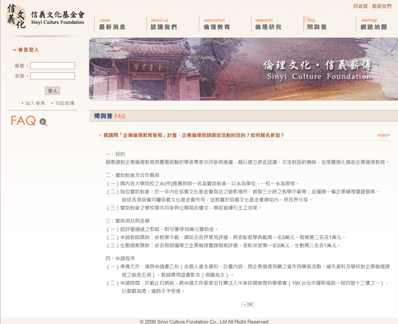Click the question title 貴請問「企業倫理教育紮根」計畫
This screenshot has height=324, width=398.
(193, 135)
